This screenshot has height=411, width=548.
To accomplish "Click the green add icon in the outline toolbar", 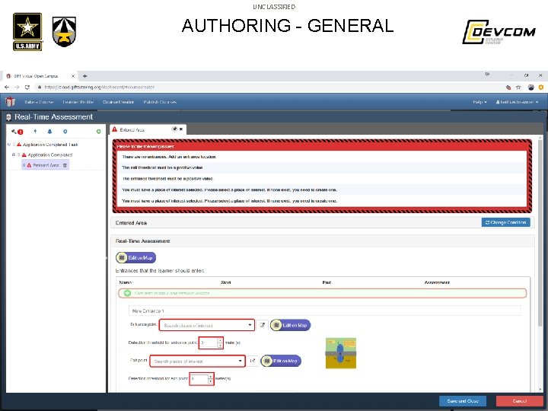I will [98, 132].
